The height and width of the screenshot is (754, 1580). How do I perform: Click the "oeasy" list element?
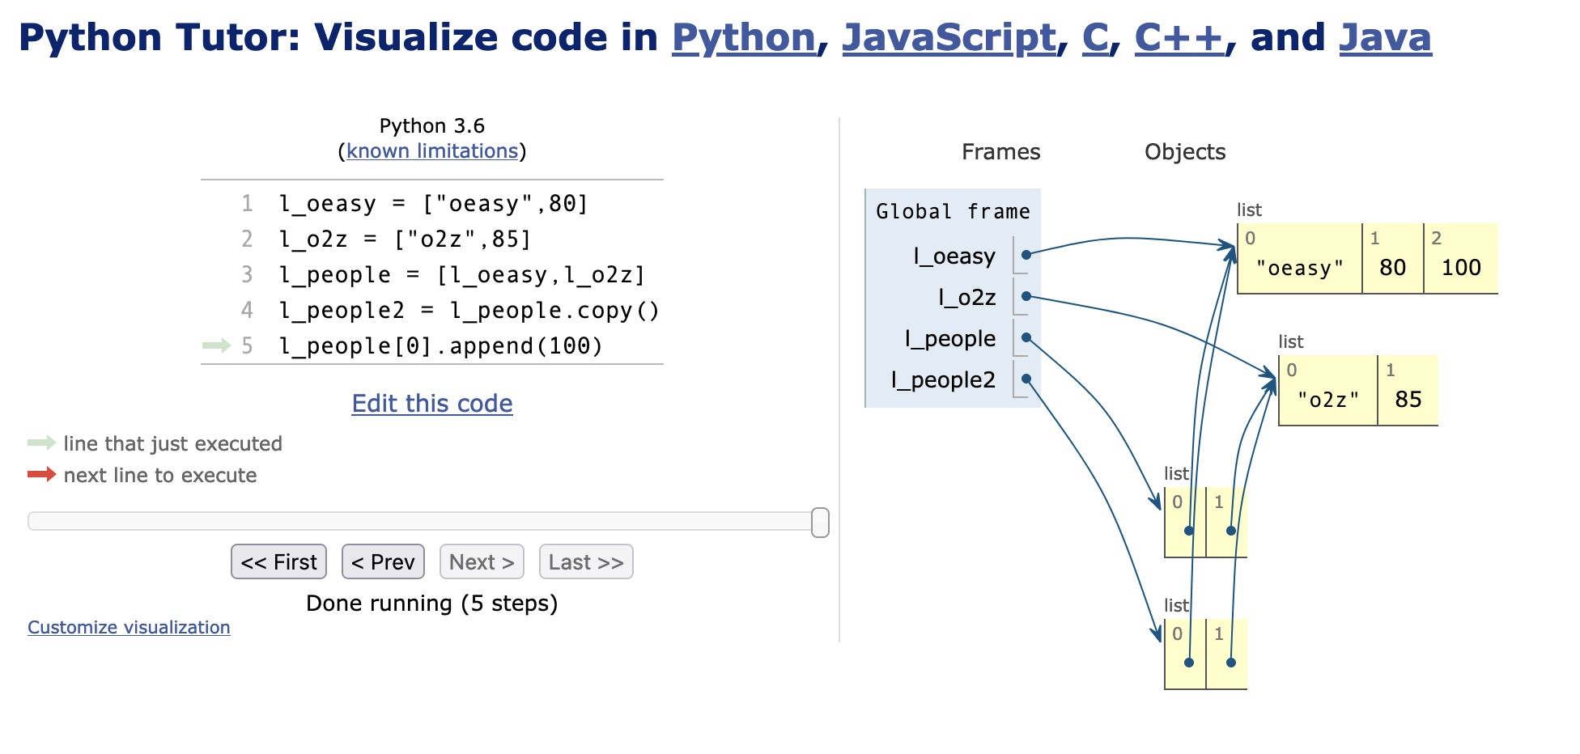[1300, 267]
